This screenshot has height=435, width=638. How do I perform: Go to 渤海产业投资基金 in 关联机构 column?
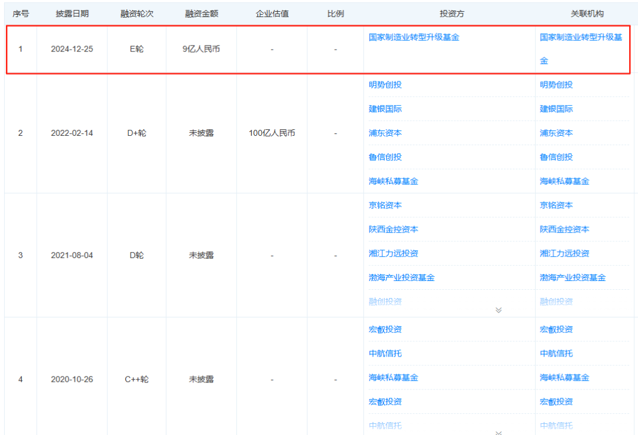pyautogui.click(x=572, y=277)
